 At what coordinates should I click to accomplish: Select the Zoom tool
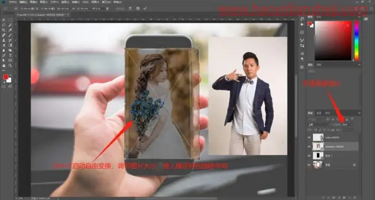[x=10, y=65]
